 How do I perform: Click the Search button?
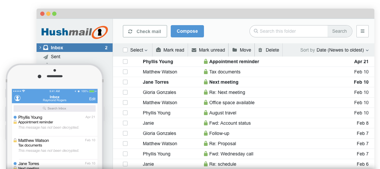[339, 31]
